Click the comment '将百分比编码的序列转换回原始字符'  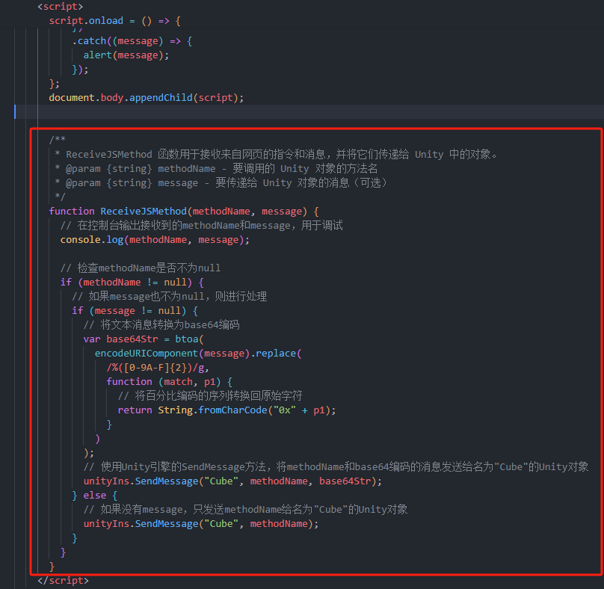(210, 396)
